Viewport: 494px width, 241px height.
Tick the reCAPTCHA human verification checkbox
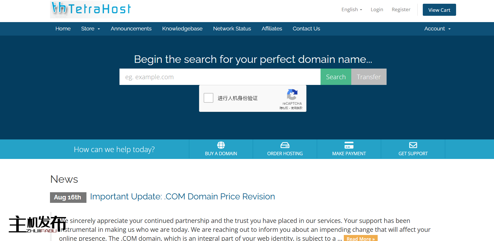click(x=209, y=98)
